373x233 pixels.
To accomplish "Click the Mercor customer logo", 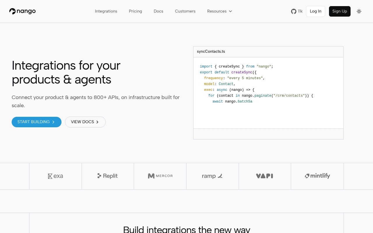I will click(x=160, y=176).
